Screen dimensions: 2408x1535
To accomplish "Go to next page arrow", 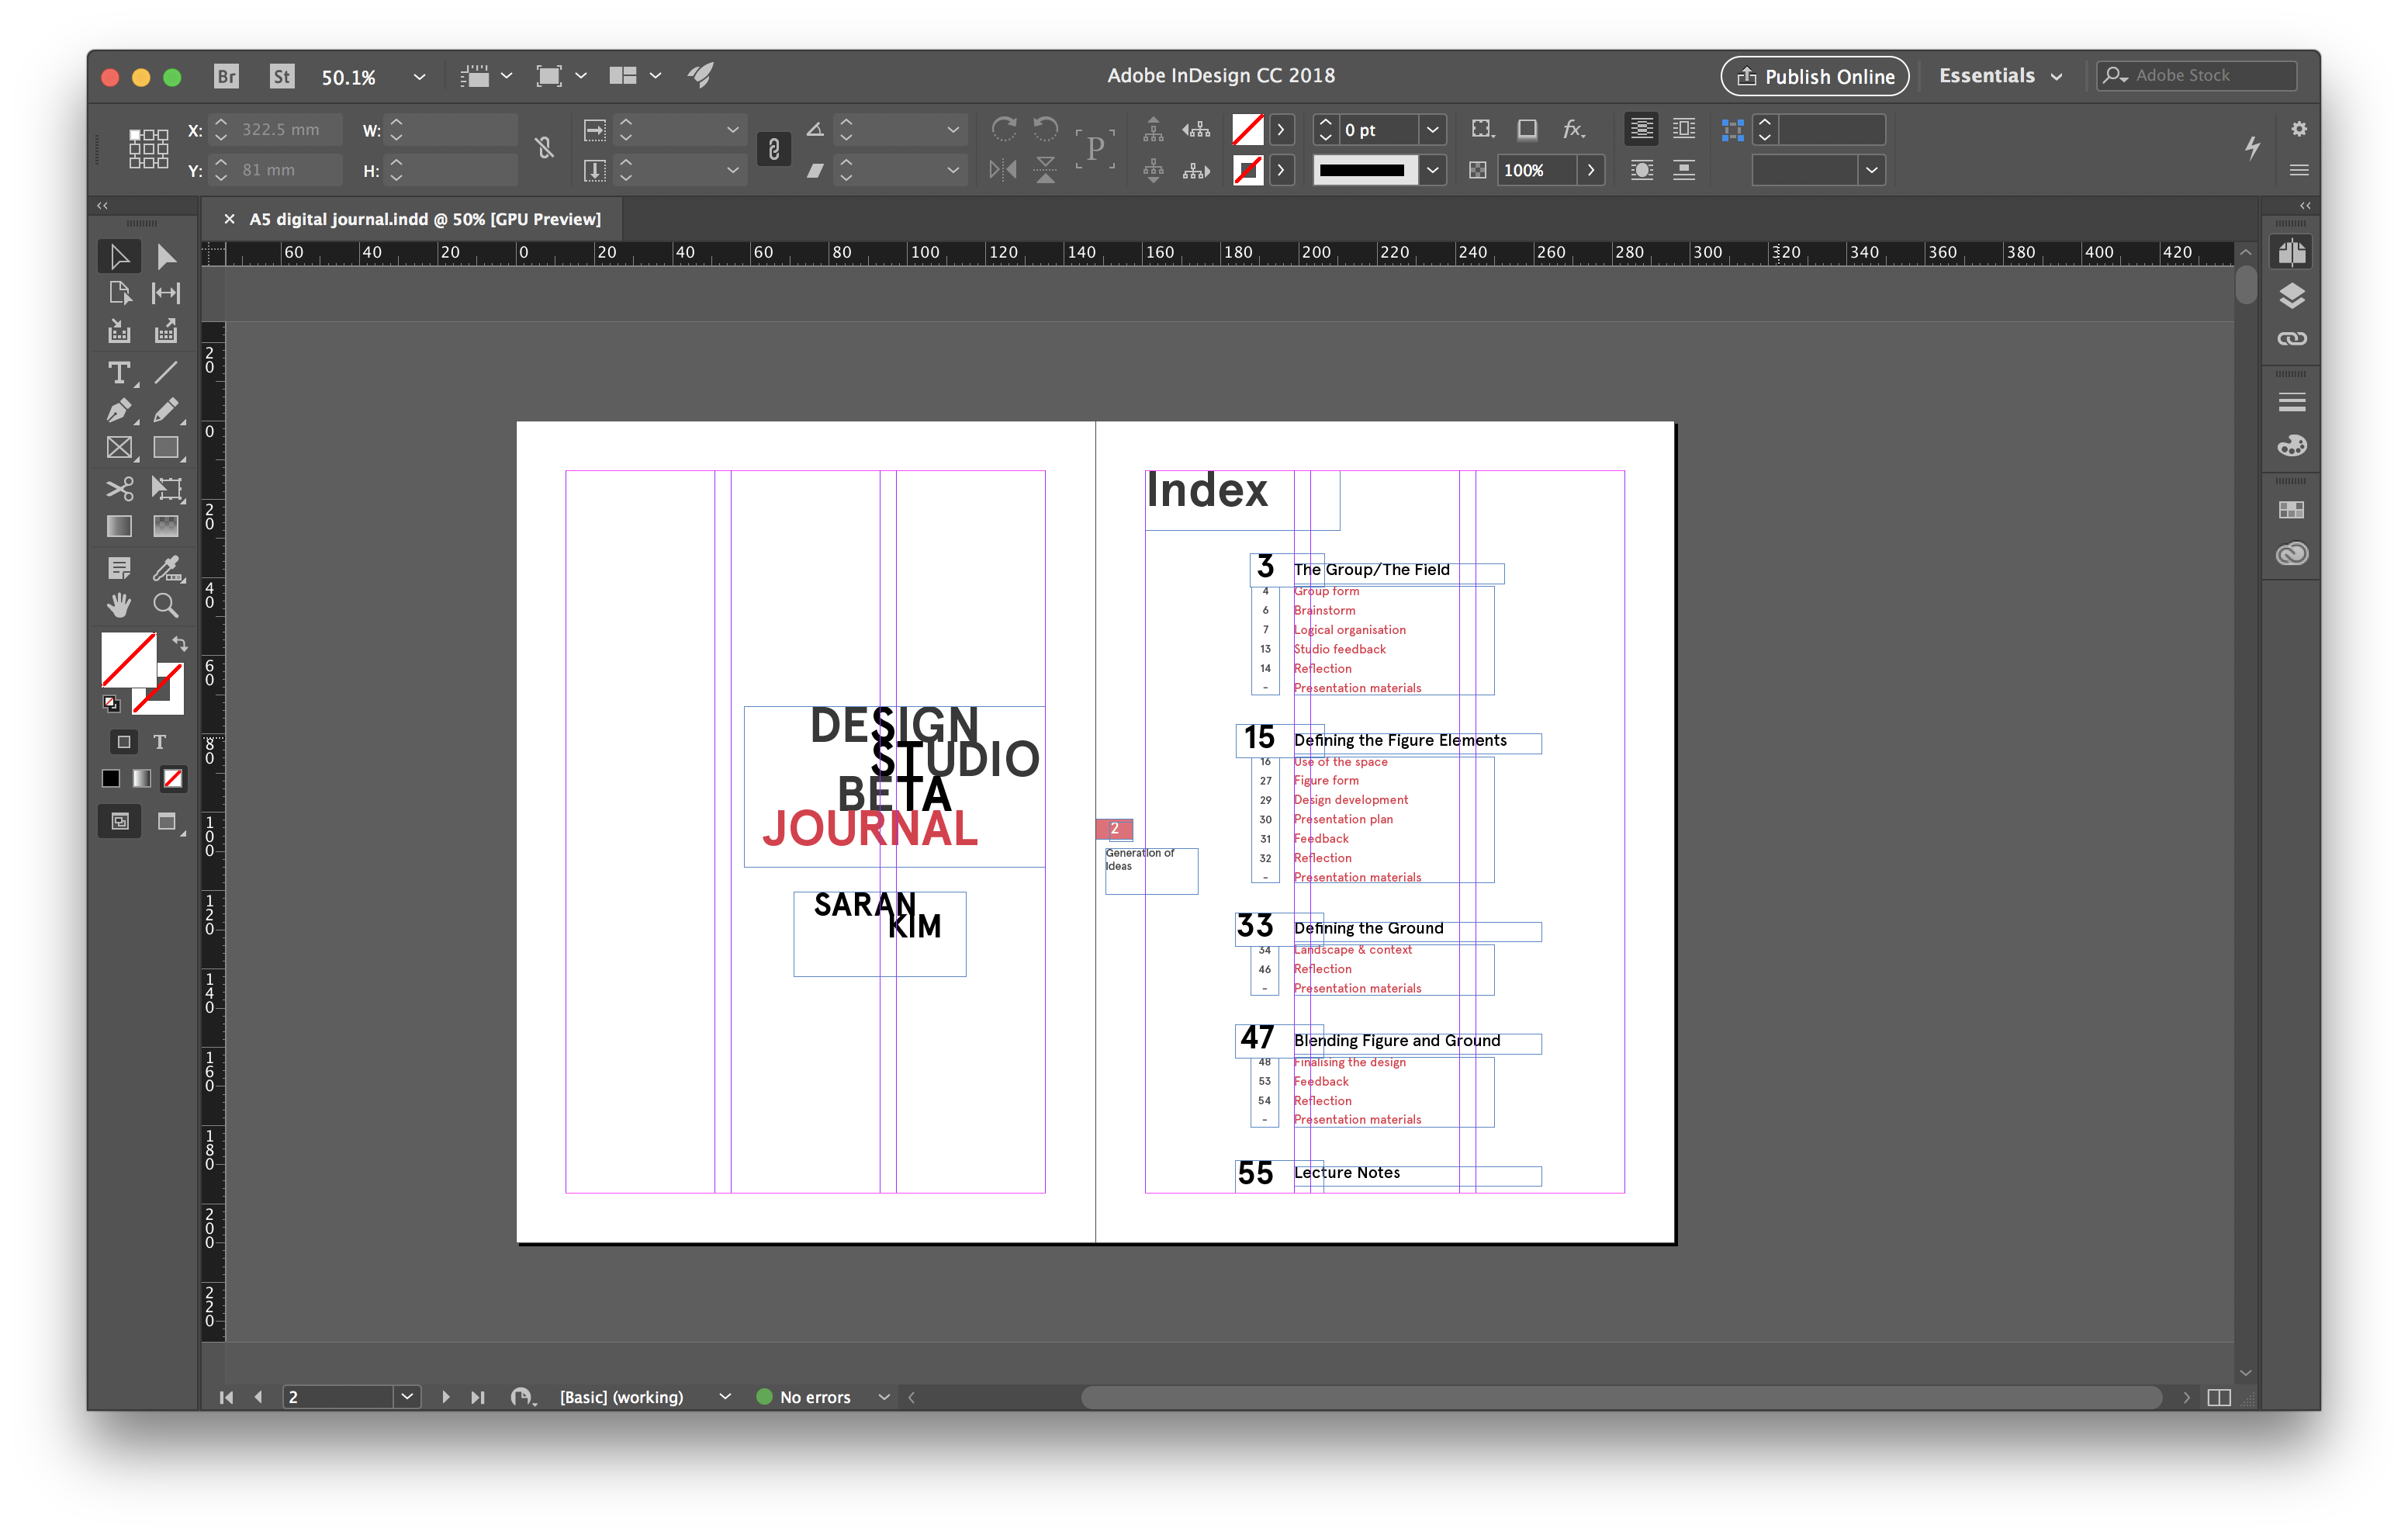I will tap(446, 1397).
